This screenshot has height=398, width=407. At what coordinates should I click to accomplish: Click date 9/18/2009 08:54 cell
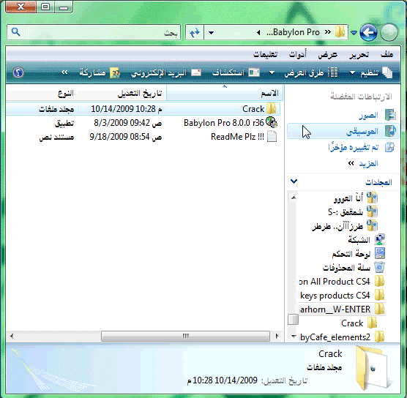[x=126, y=137]
